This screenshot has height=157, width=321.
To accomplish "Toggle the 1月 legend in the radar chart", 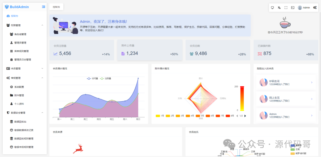I will click(160, 116).
